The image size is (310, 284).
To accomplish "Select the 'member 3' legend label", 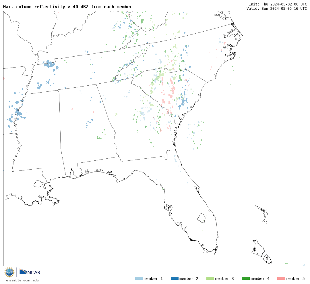I will (x=224, y=279).
